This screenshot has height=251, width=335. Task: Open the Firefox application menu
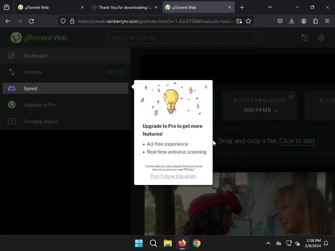point(327,21)
